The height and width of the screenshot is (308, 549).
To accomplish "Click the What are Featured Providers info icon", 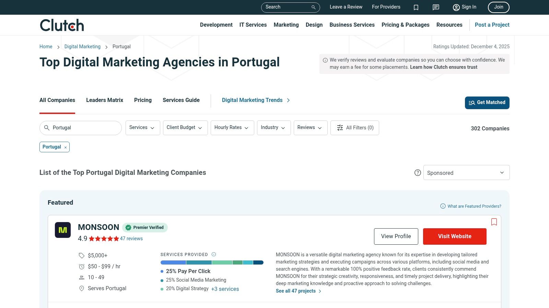I will 442,206.
